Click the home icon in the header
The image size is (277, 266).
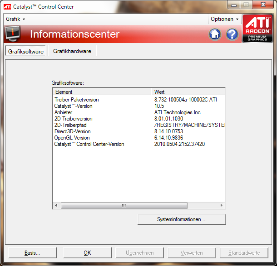click(215, 34)
